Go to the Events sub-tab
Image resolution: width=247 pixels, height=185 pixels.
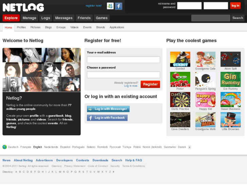(x=87, y=27)
